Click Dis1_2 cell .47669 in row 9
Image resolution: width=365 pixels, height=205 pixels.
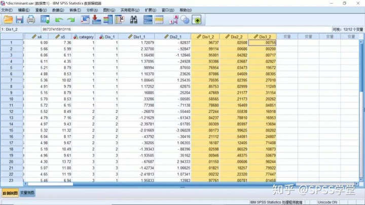coord(205,93)
